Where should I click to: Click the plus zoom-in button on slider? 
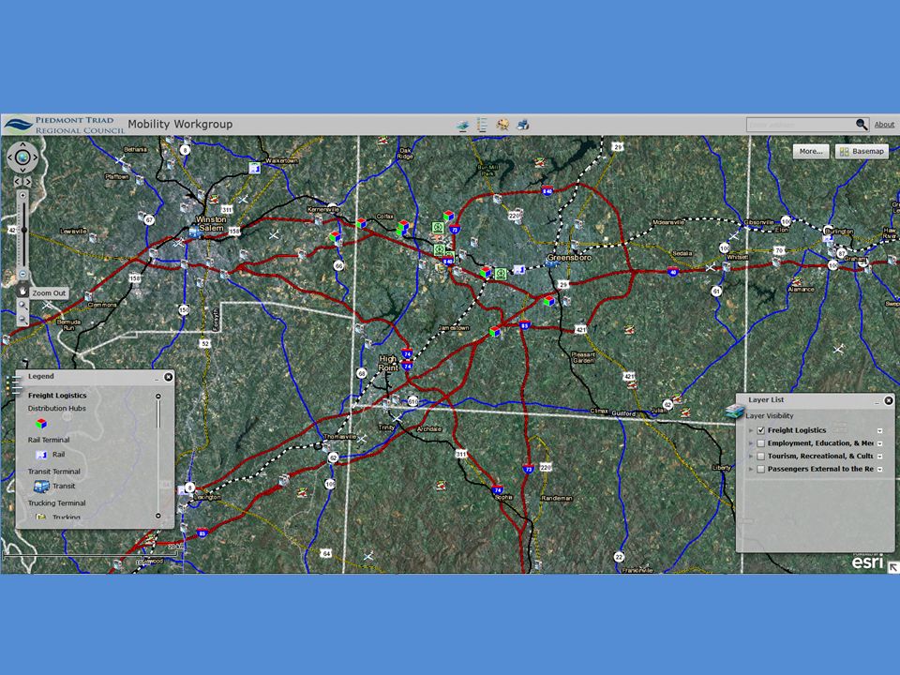22,196
